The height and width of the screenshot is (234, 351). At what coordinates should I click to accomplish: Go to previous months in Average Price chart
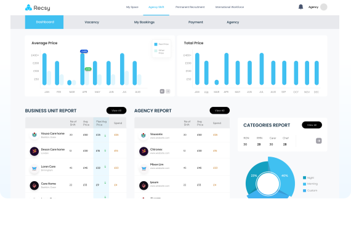coord(162,91)
